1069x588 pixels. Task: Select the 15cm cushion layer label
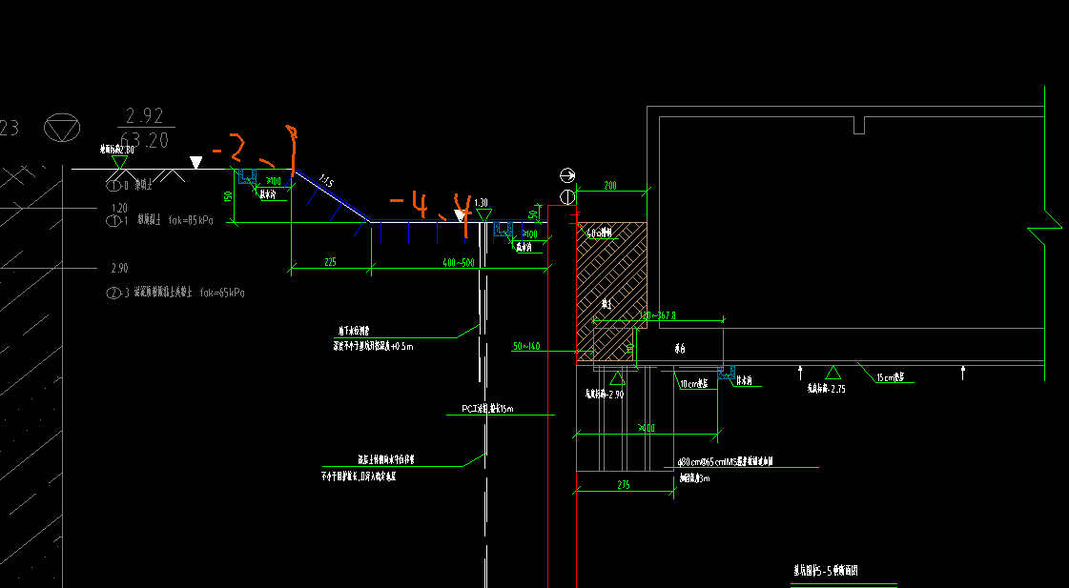tap(891, 377)
